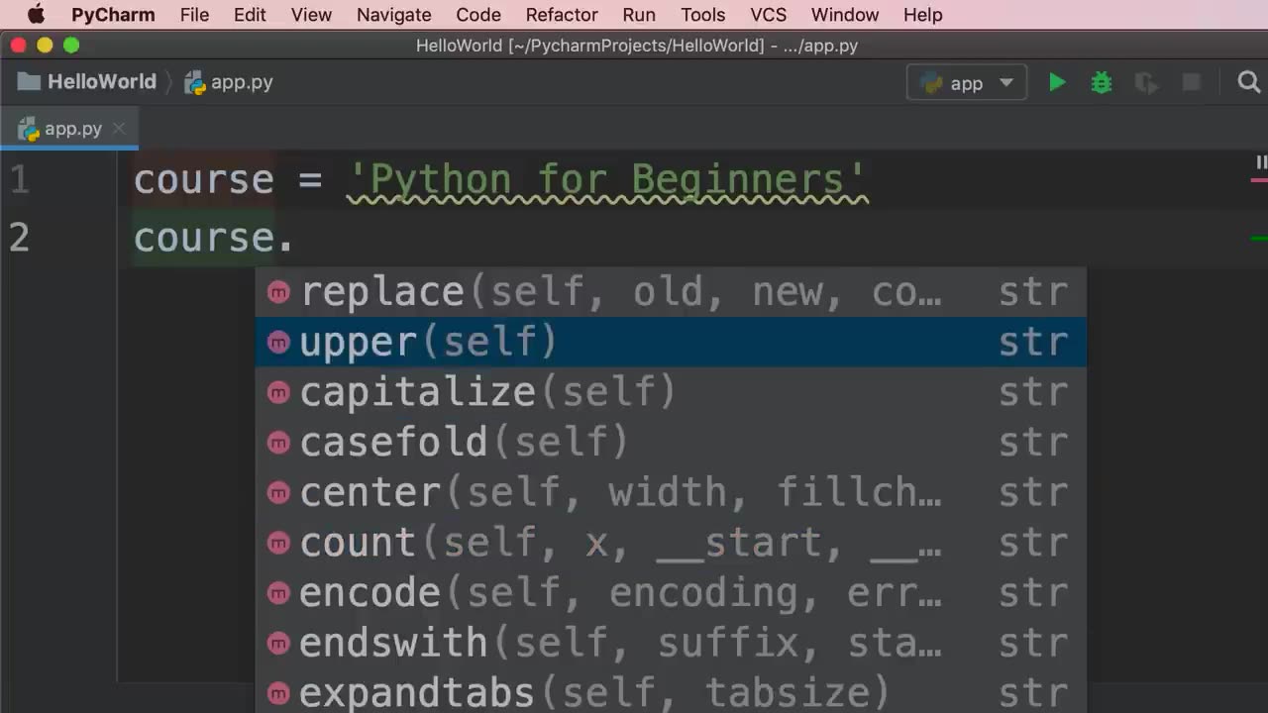Click the code inspection indicator in the editor corner
This screenshot has width=1268, height=713.
[x=1261, y=162]
